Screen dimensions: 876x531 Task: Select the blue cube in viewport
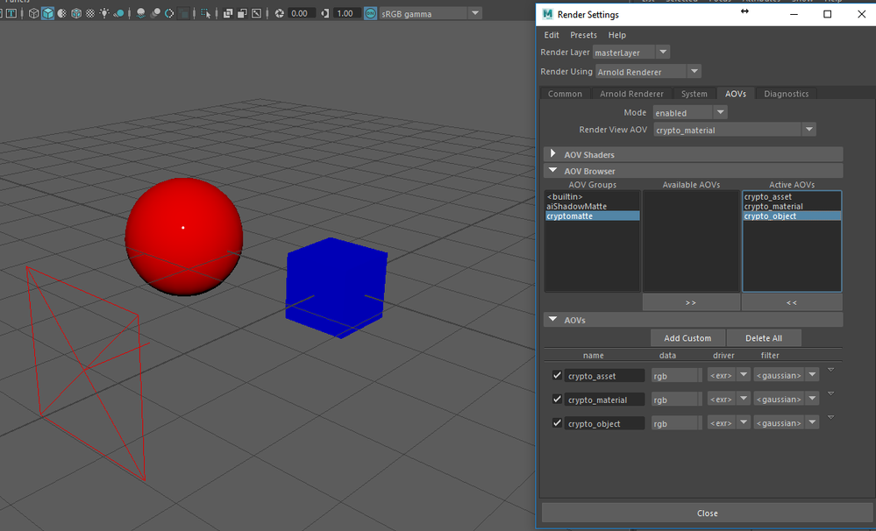336,287
